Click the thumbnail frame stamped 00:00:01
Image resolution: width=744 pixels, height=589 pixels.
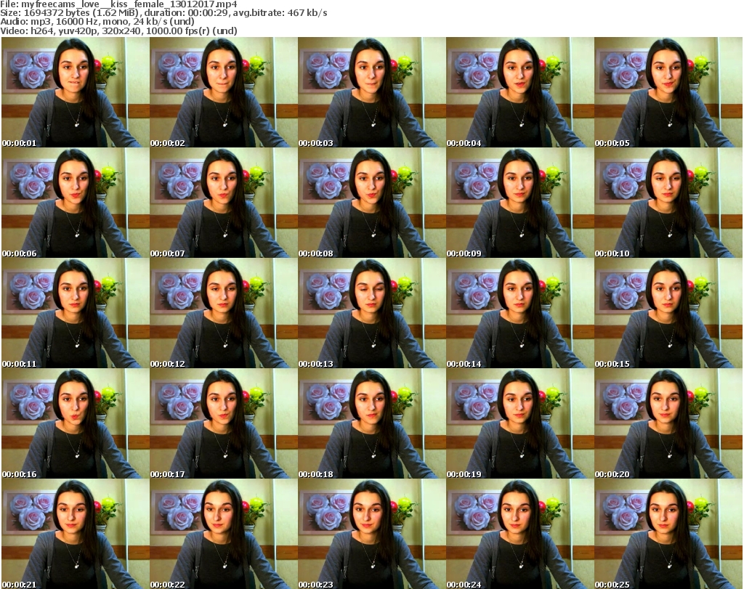(x=76, y=92)
